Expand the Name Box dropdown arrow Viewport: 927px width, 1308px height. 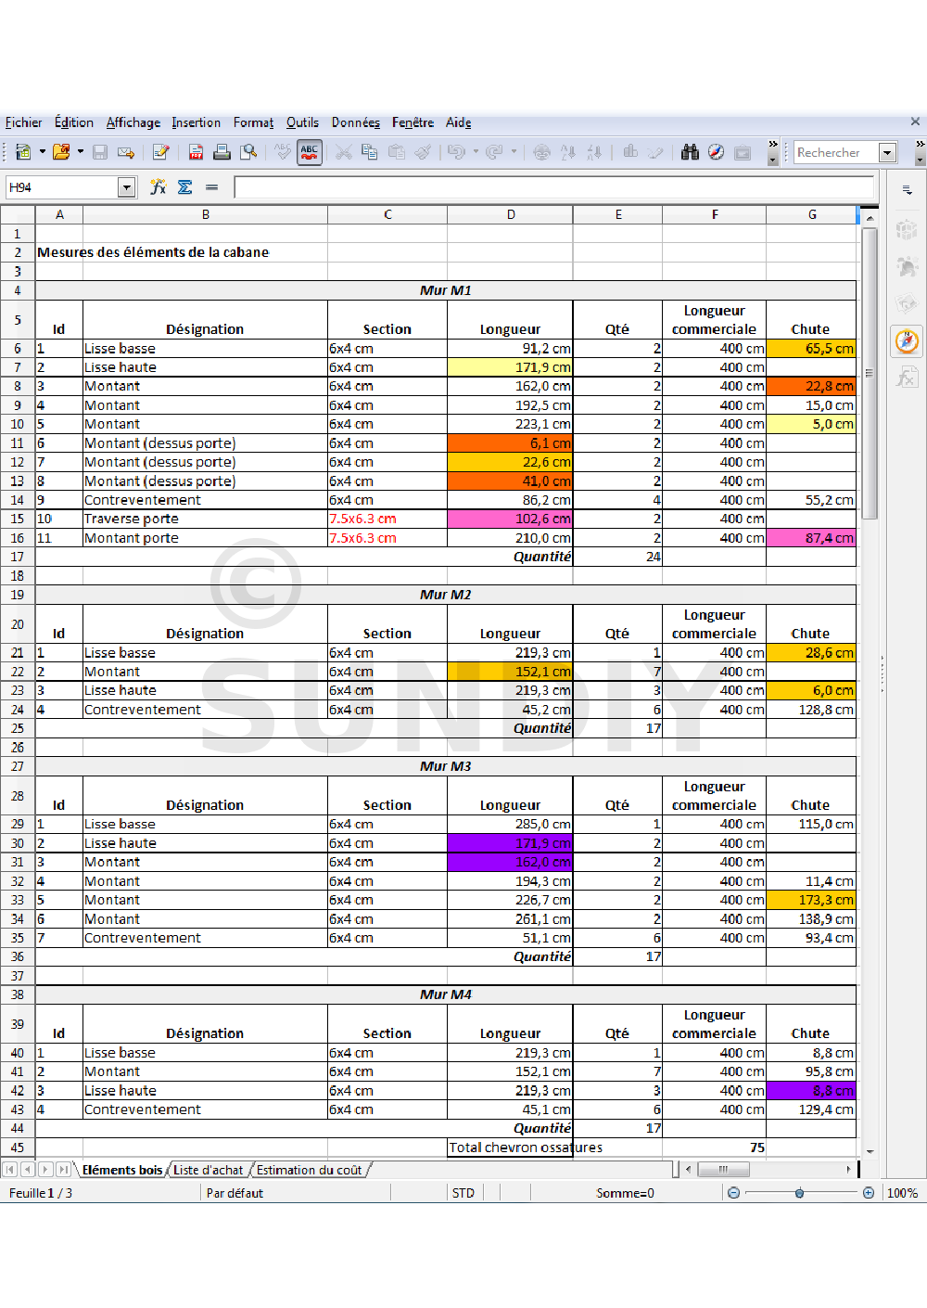pos(127,187)
